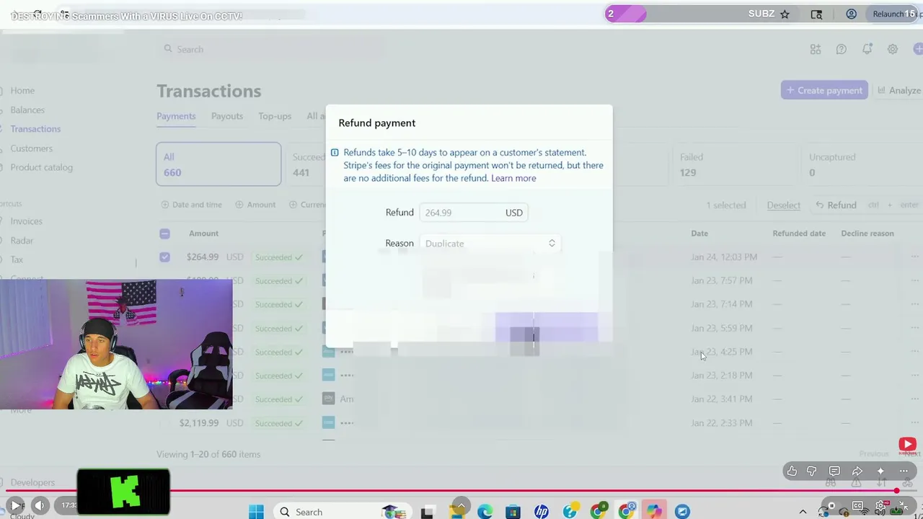The width and height of the screenshot is (923, 519).
Task: Open the Learn more link
Action: (x=513, y=178)
